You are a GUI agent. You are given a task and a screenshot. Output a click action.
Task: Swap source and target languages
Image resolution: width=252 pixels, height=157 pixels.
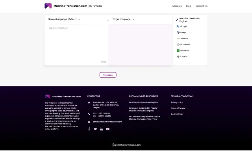click(108, 19)
